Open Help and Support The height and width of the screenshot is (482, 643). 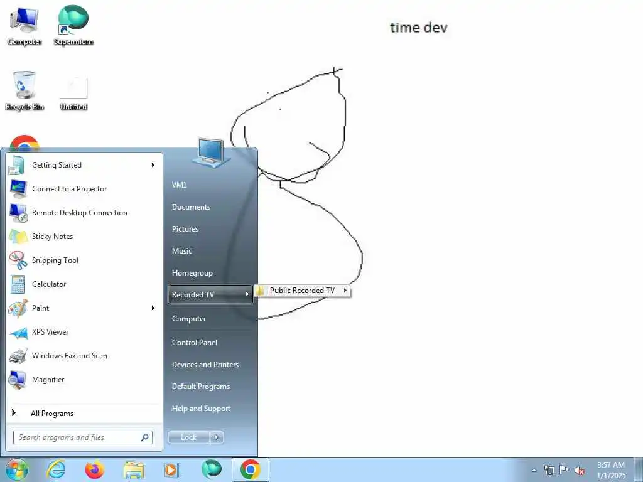point(202,409)
